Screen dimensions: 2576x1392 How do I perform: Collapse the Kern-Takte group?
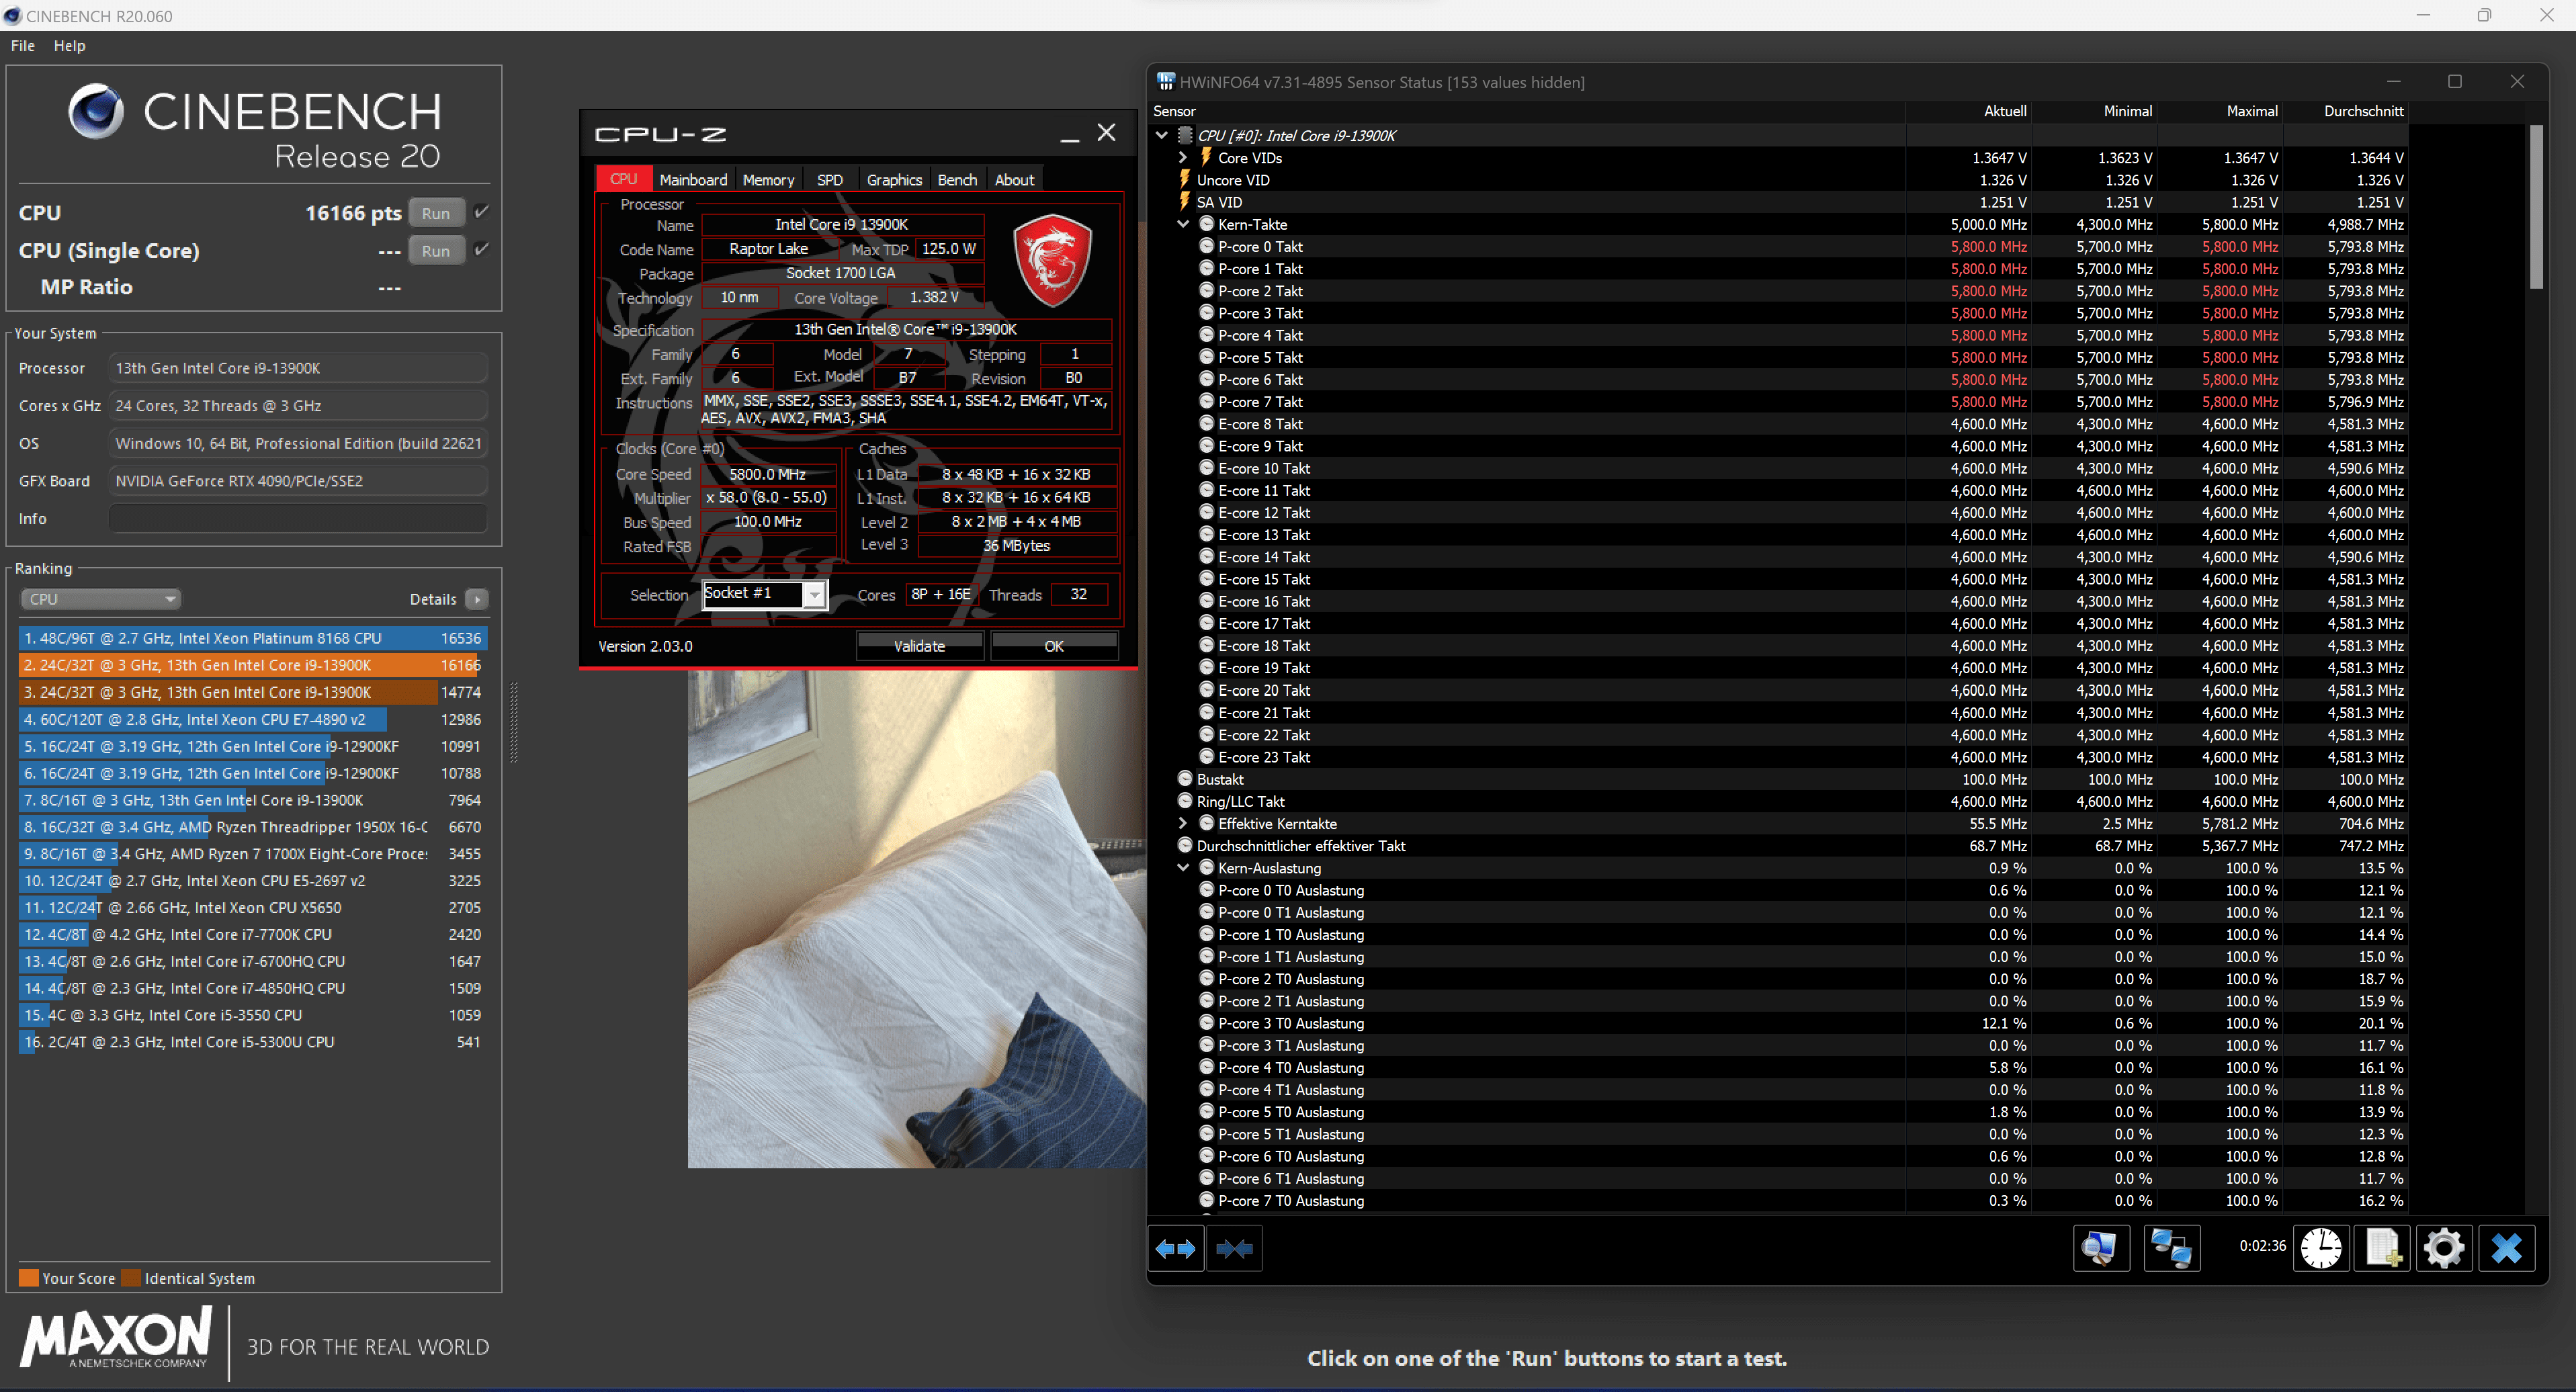point(1182,224)
